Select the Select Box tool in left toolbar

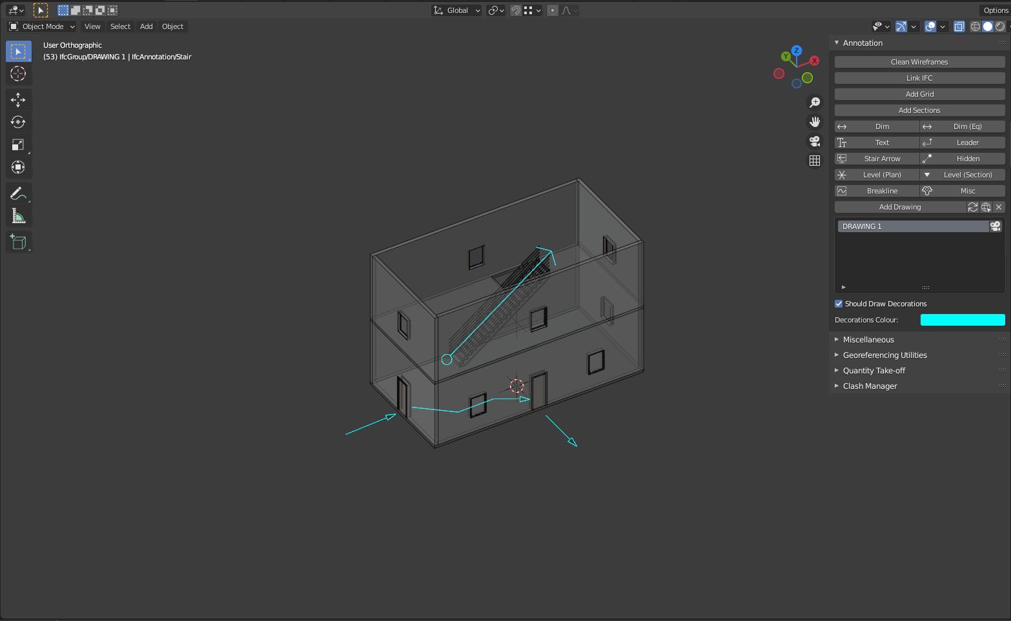pyautogui.click(x=18, y=51)
